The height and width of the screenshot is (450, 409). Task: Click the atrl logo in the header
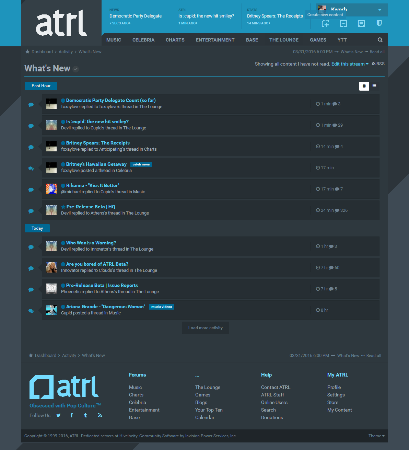pyautogui.click(x=61, y=23)
